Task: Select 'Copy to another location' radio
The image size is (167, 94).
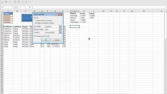Action: coord(36,23)
